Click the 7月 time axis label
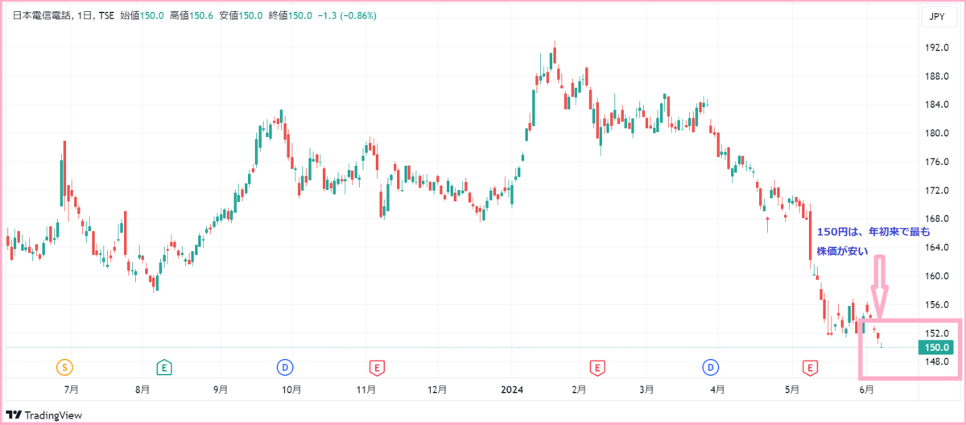This screenshot has width=966, height=425. pos(71,390)
